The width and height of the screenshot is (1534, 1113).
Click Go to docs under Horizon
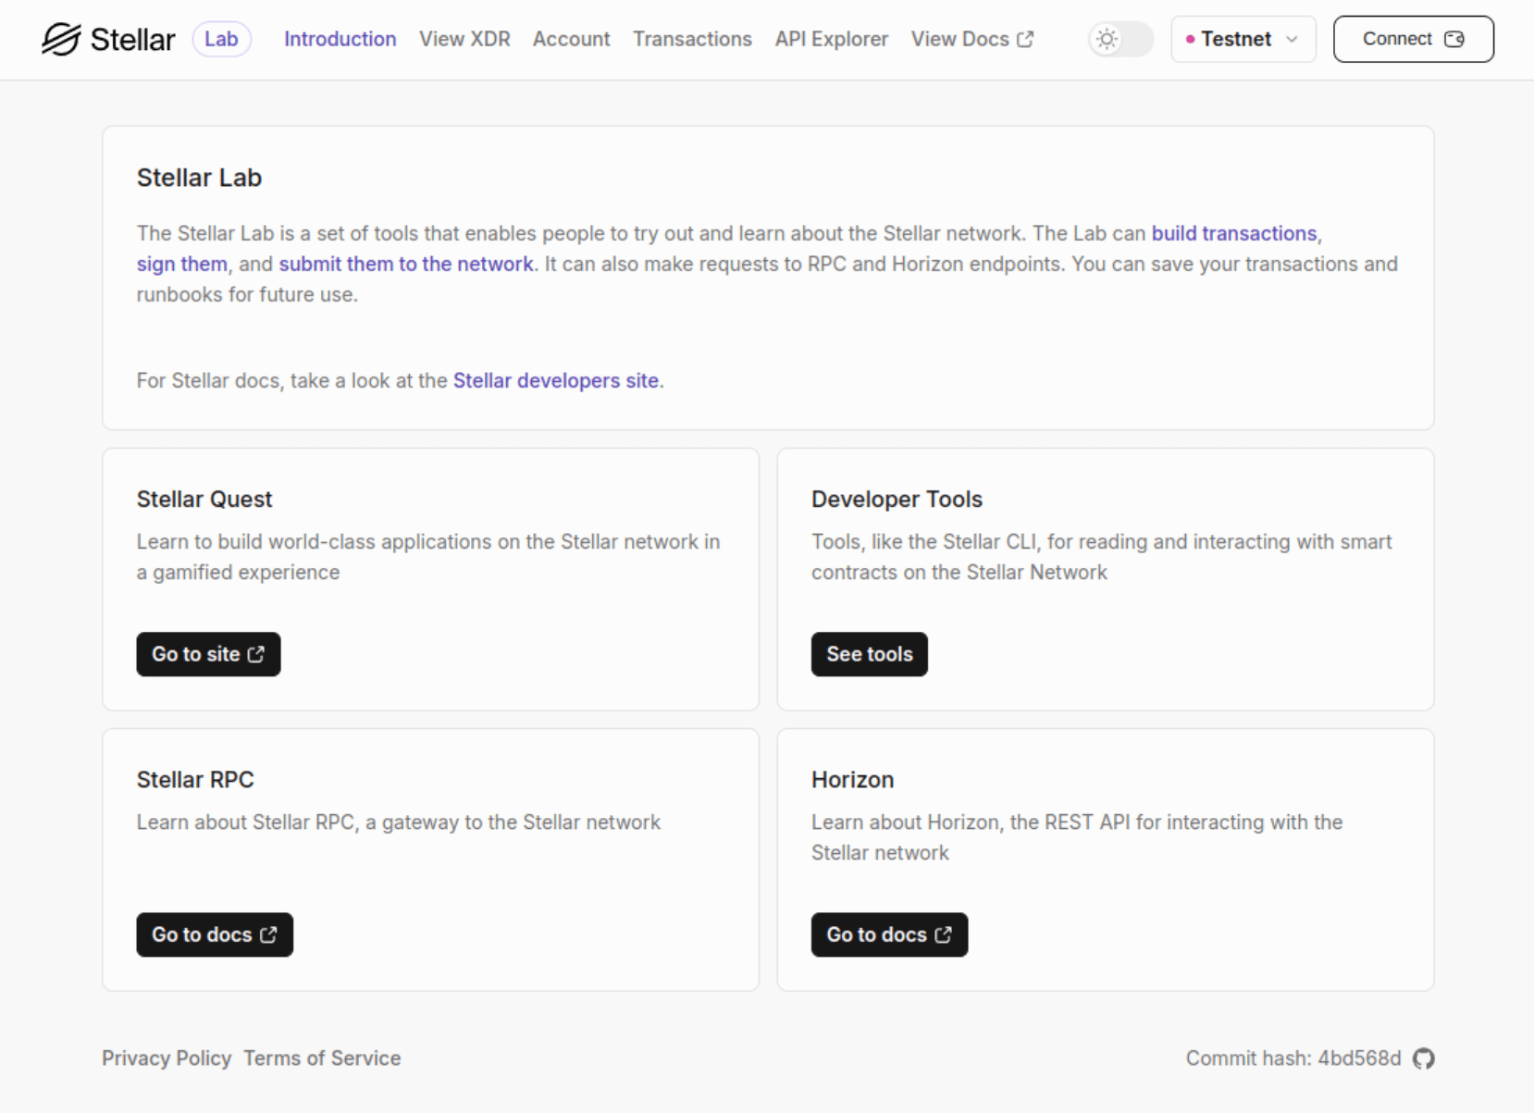coord(889,934)
